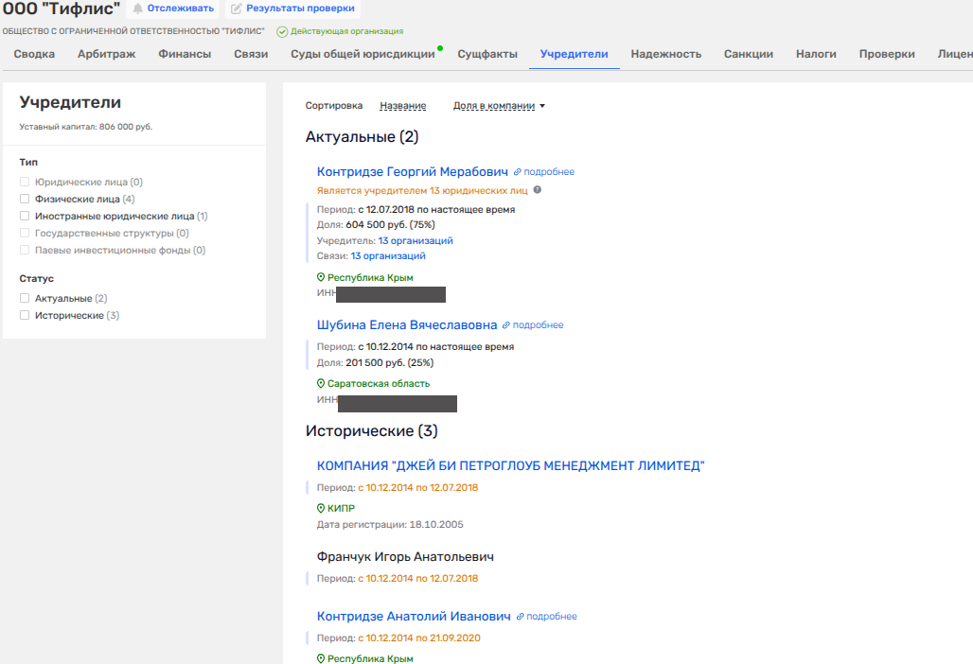Click the green checkmark Действующая организация icon
973x664 pixels.
pyautogui.click(x=282, y=31)
